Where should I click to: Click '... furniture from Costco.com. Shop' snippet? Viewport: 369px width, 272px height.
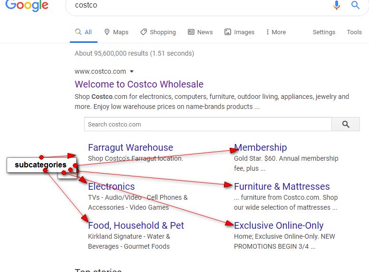tap(286, 197)
